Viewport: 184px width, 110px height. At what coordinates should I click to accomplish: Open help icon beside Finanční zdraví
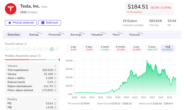click(x=25, y=44)
